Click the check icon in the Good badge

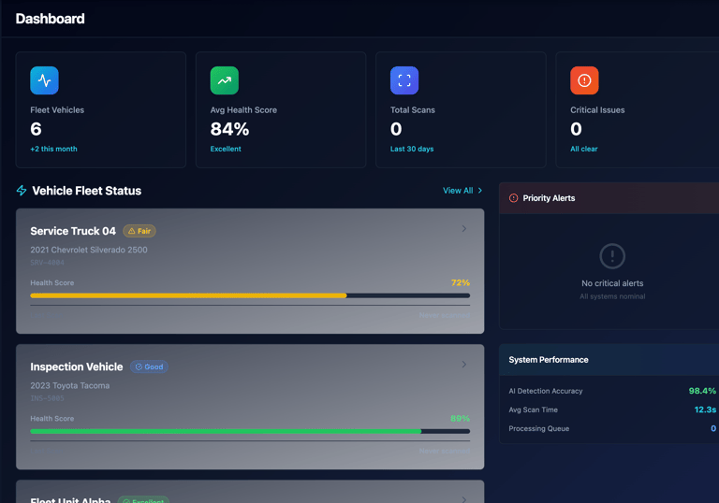[x=139, y=366]
